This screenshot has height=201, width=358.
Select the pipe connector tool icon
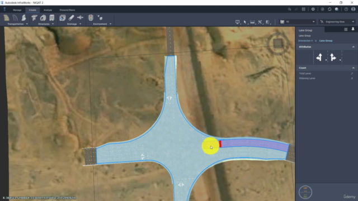[x=80, y=17]
